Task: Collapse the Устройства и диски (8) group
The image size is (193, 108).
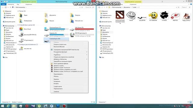Action: [x=18, y=25]
